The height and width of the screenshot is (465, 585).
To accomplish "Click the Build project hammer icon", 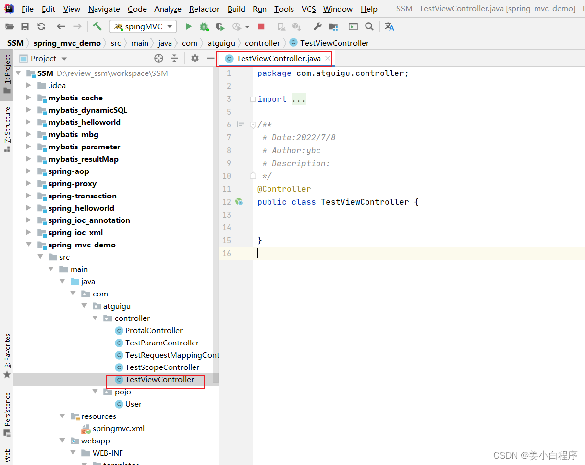I will click(x=97, y=27).
